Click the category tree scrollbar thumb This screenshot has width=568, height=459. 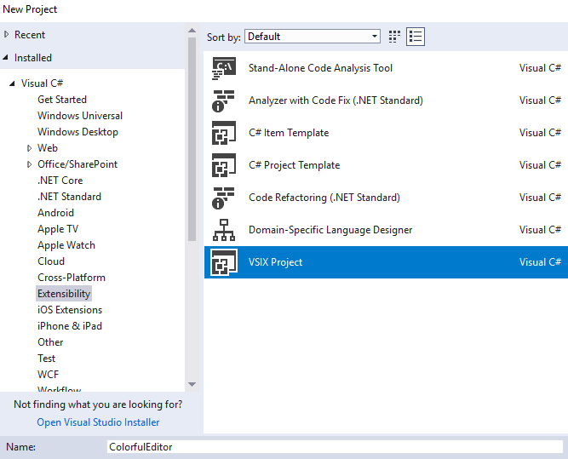(x=192, y=139)
